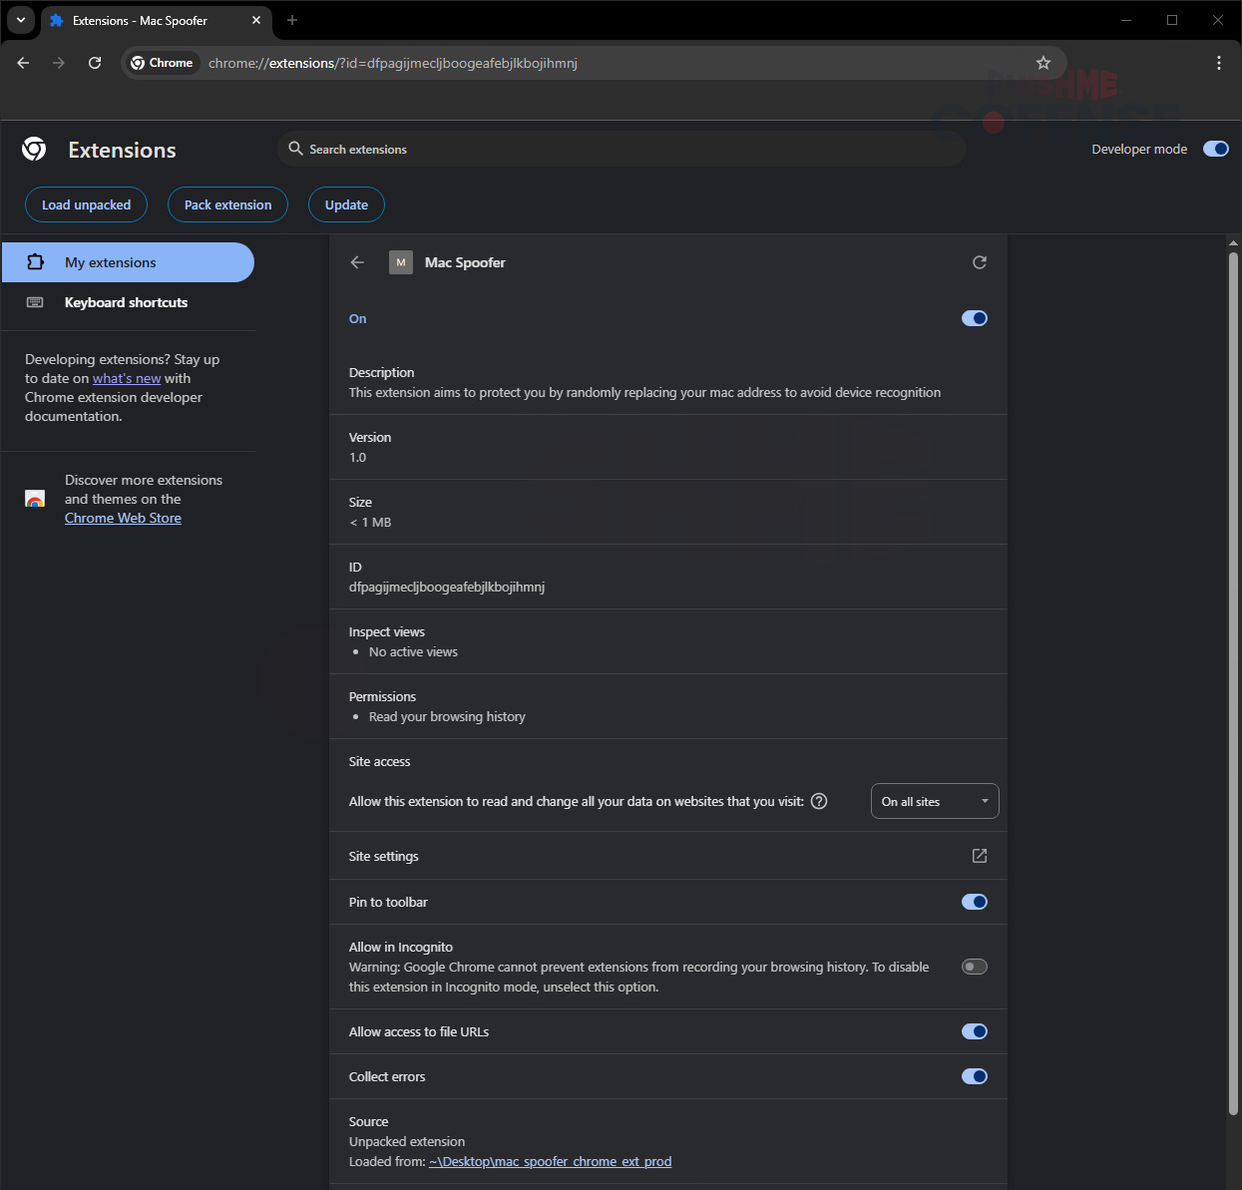Open Site settings external link icon
Viewport: 1242px width, 1190px height.
tap(979, 856)
